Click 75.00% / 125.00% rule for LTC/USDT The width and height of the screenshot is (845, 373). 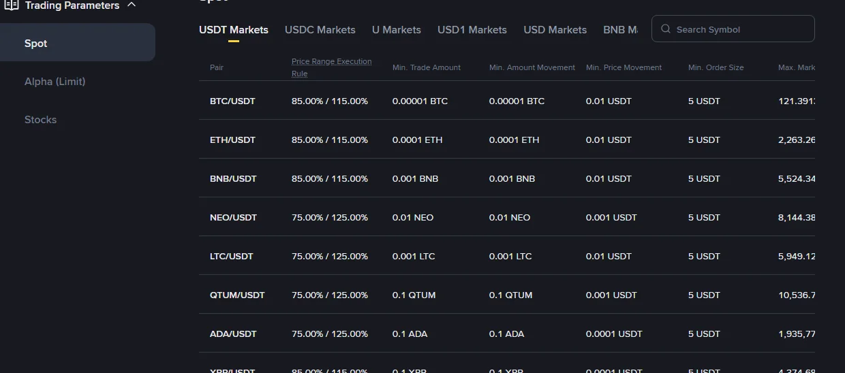click(x=330, y=256)
